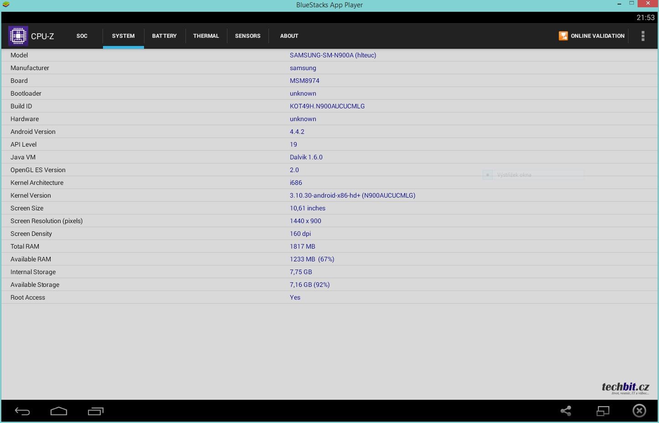
Task: Select Available RAM value 1233 MB (67%)
Action: (312, 259)
